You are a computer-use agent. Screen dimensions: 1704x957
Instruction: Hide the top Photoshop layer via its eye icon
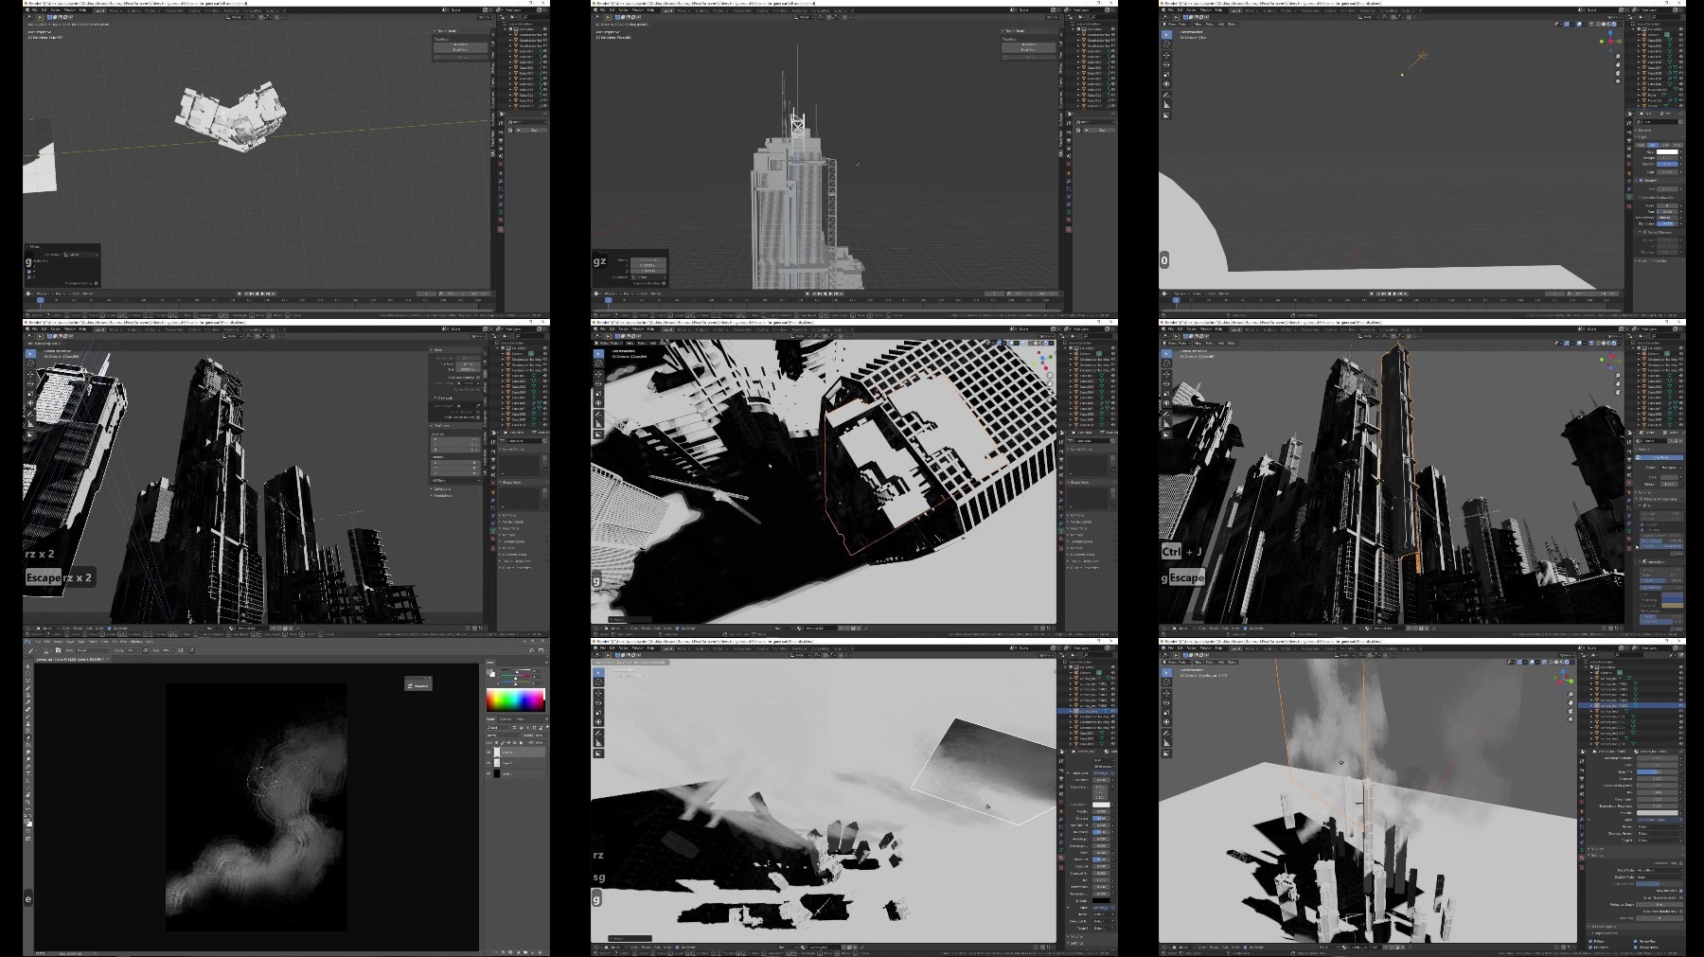point(488,753)
